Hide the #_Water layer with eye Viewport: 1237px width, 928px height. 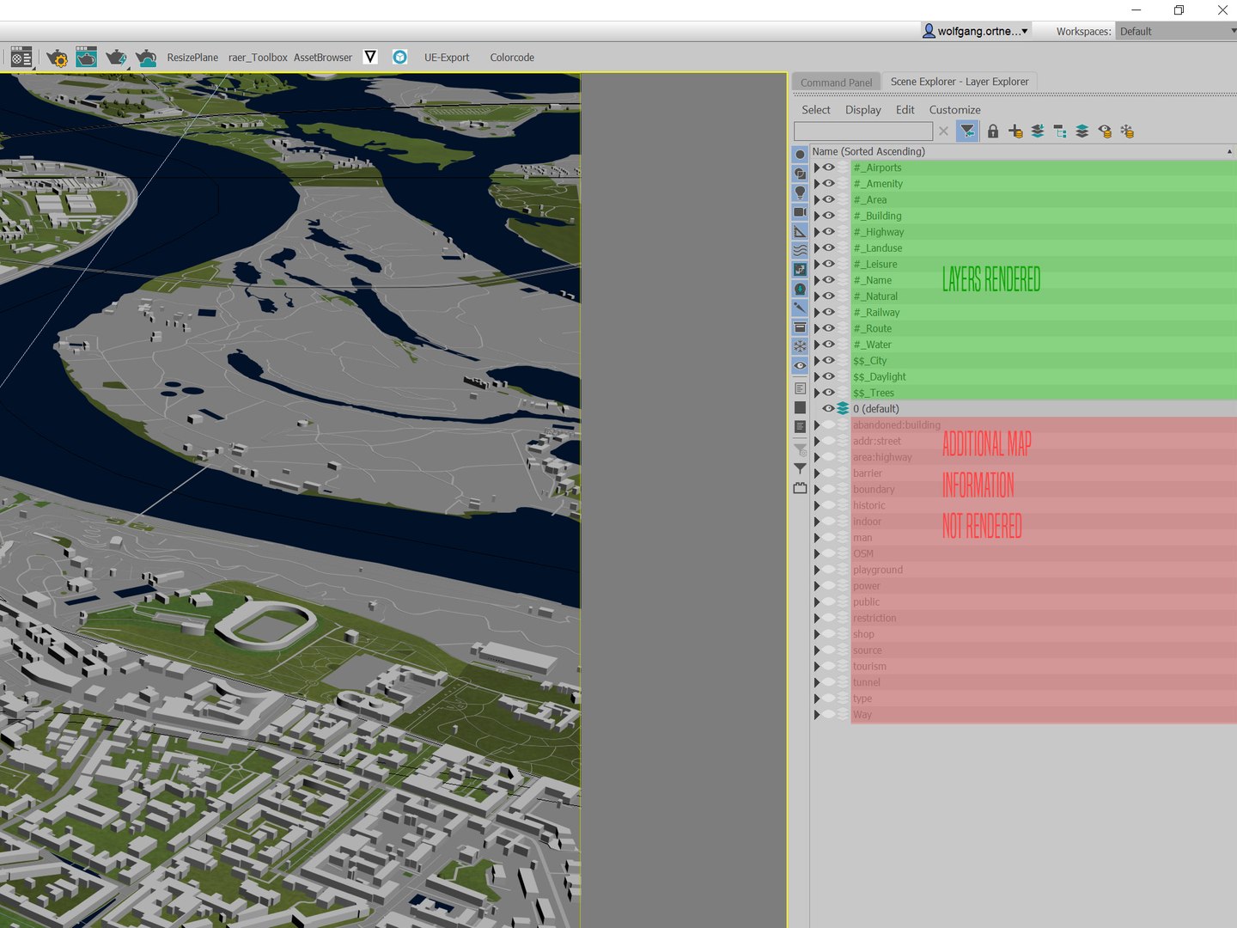829,345
